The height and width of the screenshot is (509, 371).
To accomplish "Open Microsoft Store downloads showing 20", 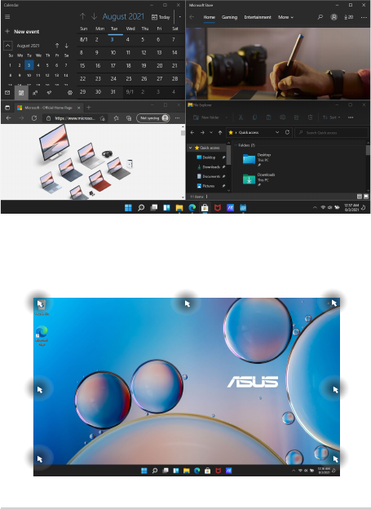I will (x=348, y=17).
